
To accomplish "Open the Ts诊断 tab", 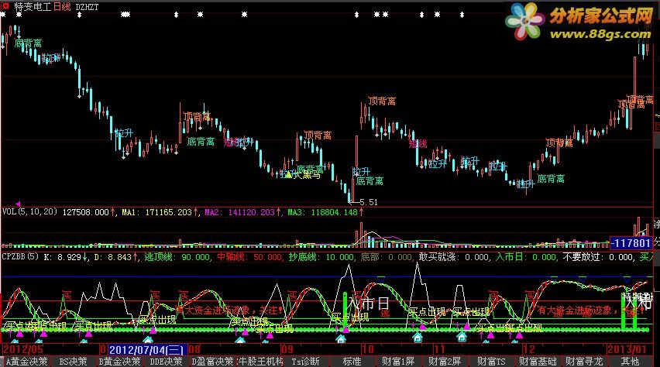I will tap(305, 361).
